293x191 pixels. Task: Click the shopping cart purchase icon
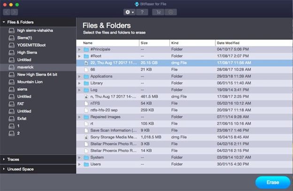tap(158, 12)
